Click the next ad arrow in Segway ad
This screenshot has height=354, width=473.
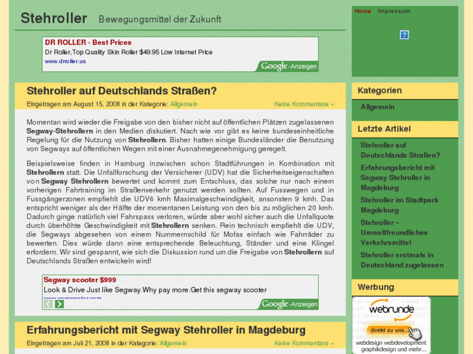click(59, 304)
